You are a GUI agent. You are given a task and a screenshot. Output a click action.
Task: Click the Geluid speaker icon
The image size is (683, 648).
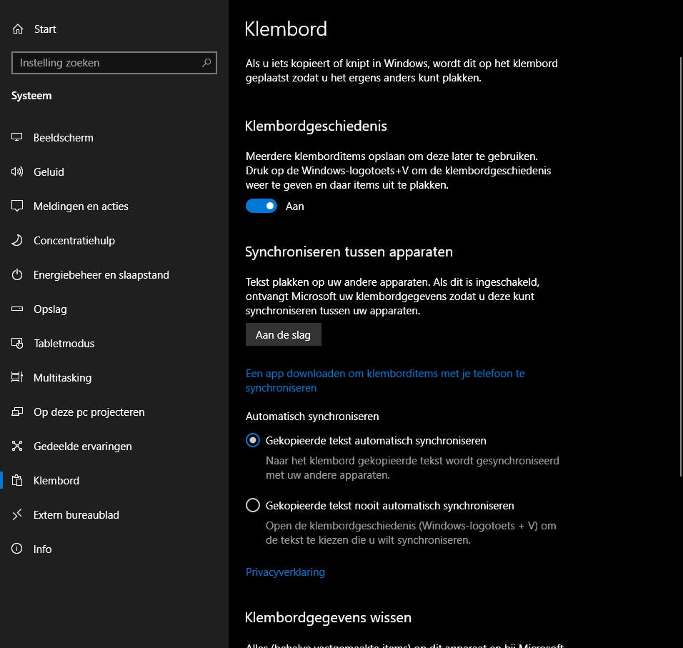(x=18, y=172)
